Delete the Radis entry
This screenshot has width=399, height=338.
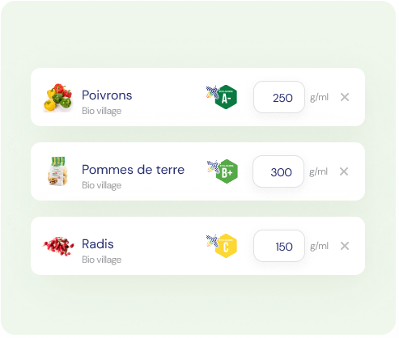click(x=345, y=246)
